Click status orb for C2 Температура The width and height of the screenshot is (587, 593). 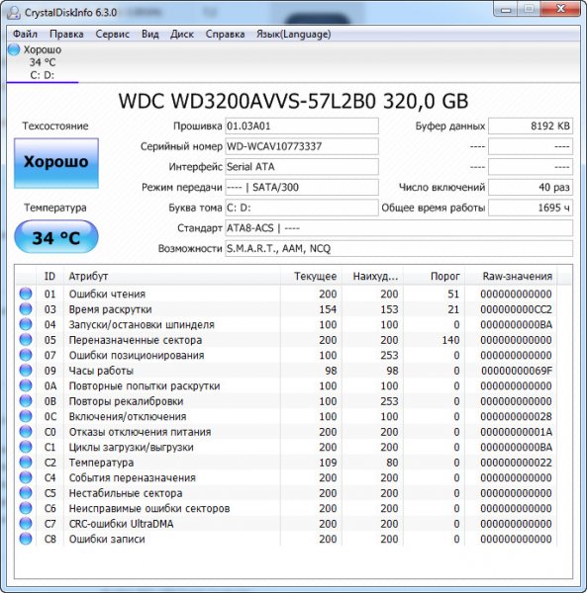tap(26, 463)
